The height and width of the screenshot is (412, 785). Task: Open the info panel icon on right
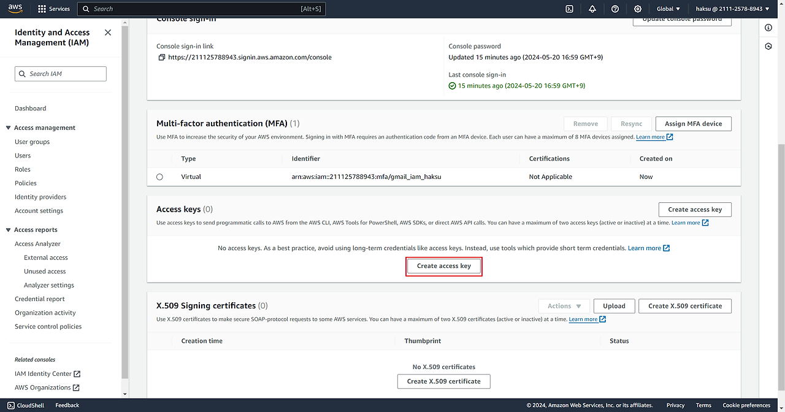pos(768,28)
